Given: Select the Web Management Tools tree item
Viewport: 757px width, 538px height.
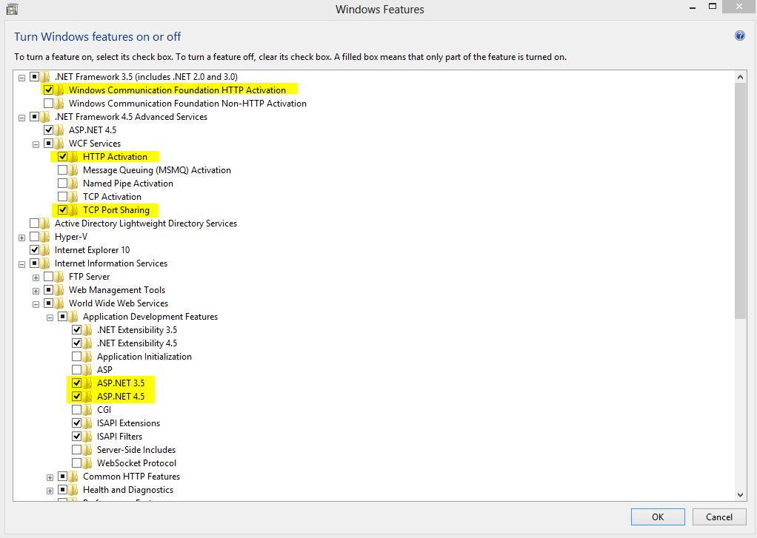Looking at the screenshot, I should click(116, 290).
